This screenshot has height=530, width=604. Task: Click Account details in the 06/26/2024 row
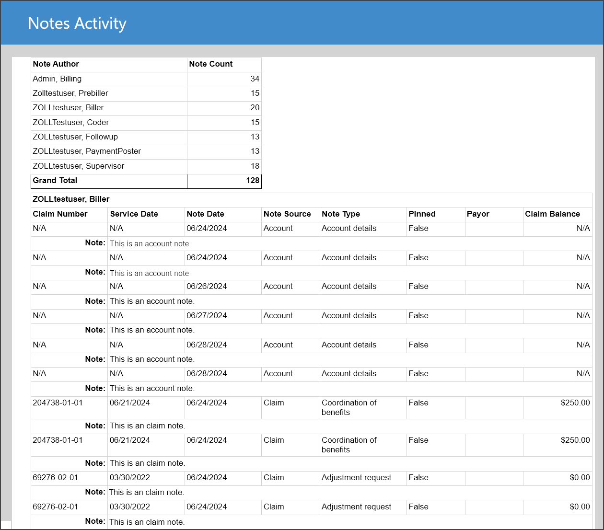349,287
